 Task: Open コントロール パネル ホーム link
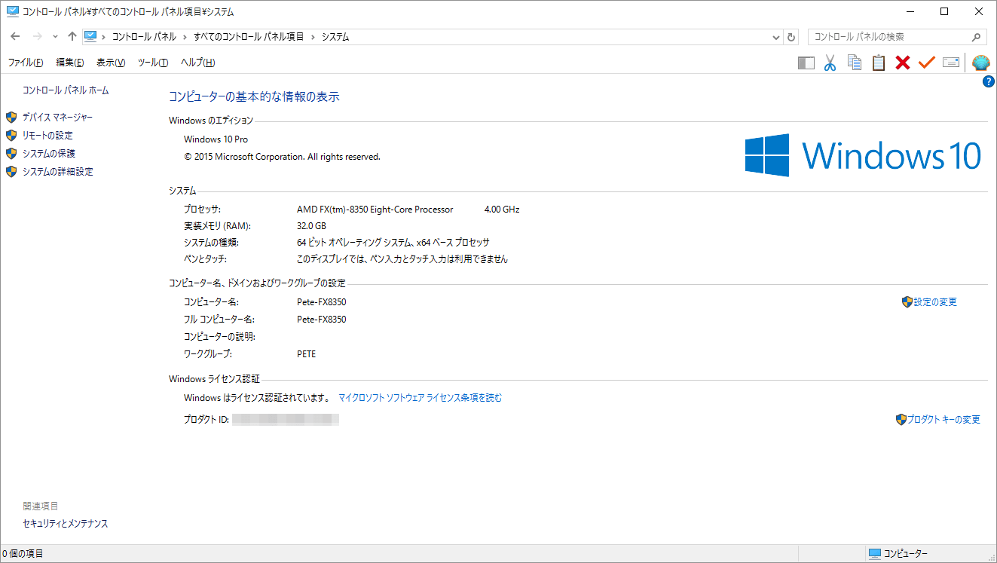coord(66,90)
